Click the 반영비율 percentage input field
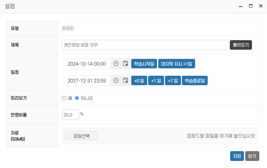 tap(70, 115)
